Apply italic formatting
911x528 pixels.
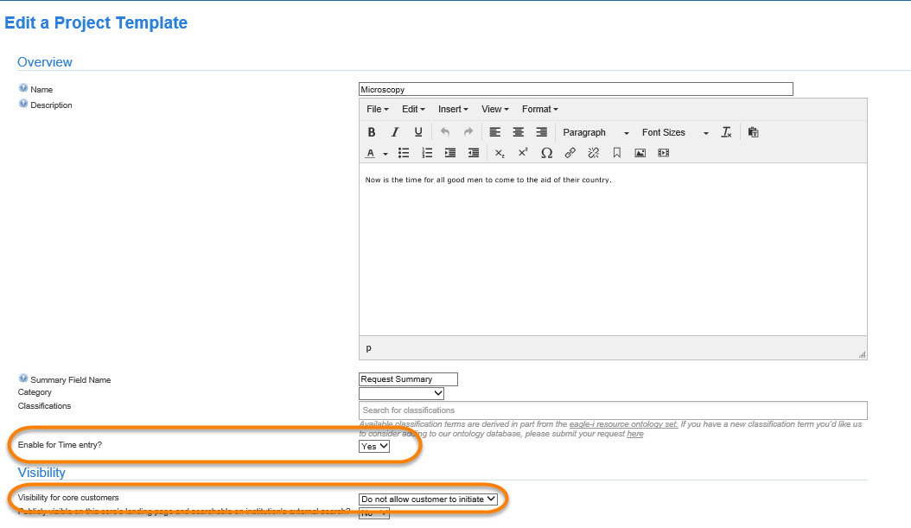pyautogui.click(x=395, y=132)
